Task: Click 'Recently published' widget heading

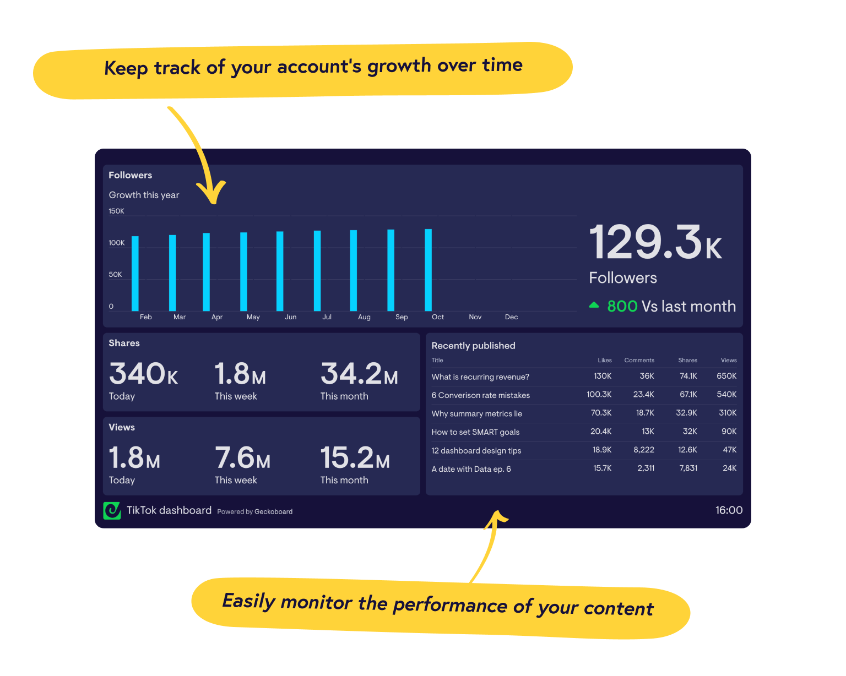Action: (x=474, y=346)
